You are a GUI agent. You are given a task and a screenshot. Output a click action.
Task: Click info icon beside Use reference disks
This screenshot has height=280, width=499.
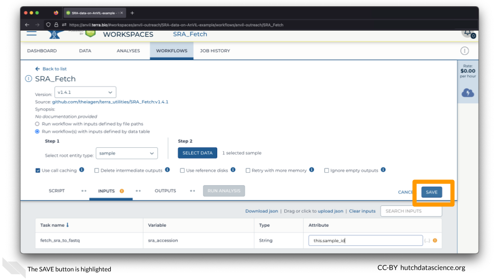[x=233, y=170]
